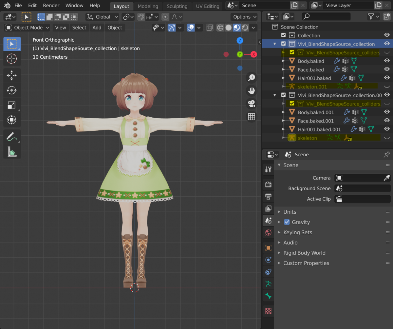Add a new collection in outliner
The image size is (393, 329).
[387, 16]
